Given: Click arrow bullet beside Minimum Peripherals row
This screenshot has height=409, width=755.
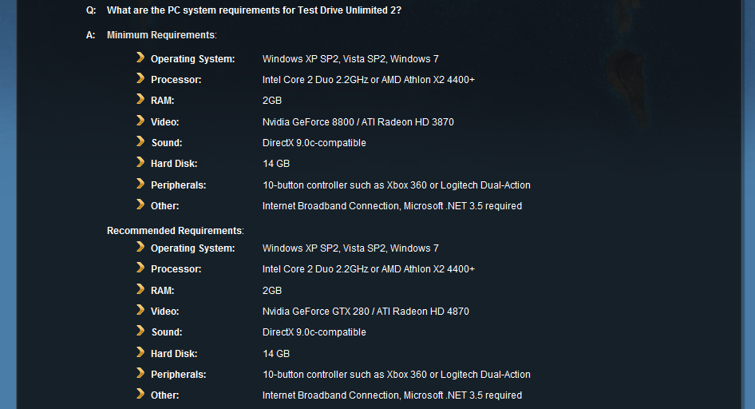Looking at the screenshot, I should [140, 184].
